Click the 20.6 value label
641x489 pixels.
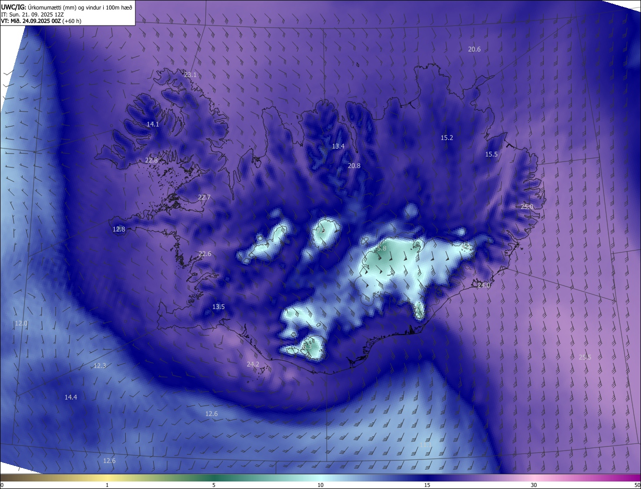coord(474,49)
